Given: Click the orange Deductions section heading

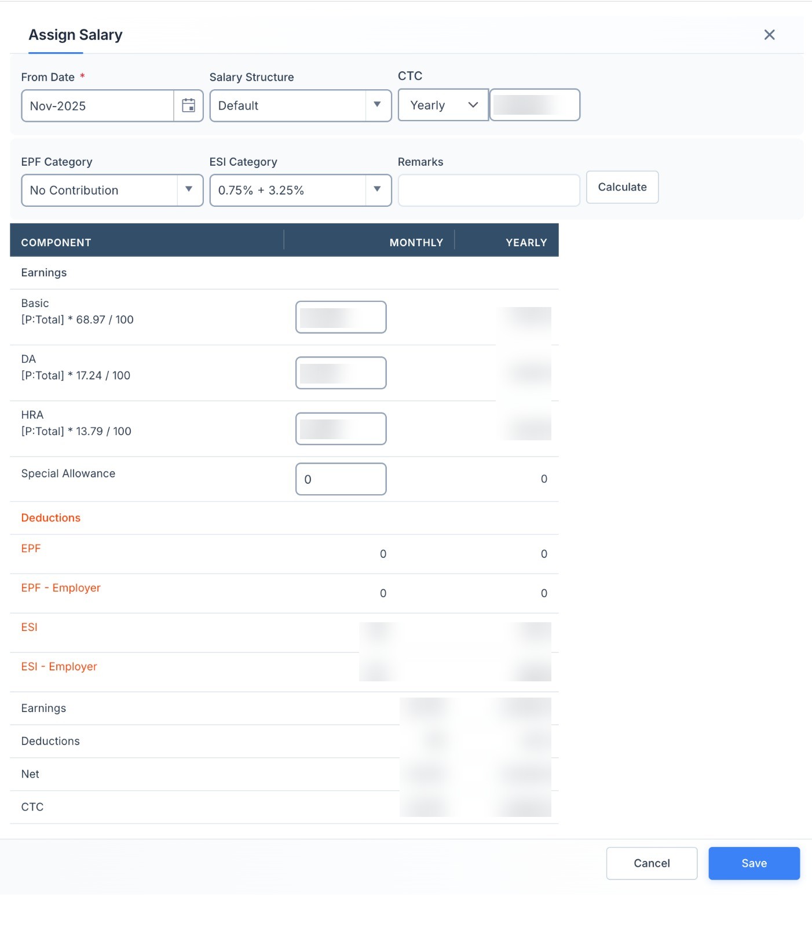Looking at the screenshot, I should coord(51,518).
